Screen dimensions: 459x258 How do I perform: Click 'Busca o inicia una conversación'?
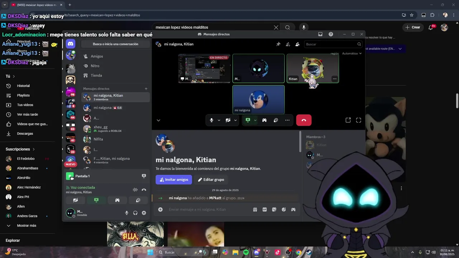click(115, 44)
